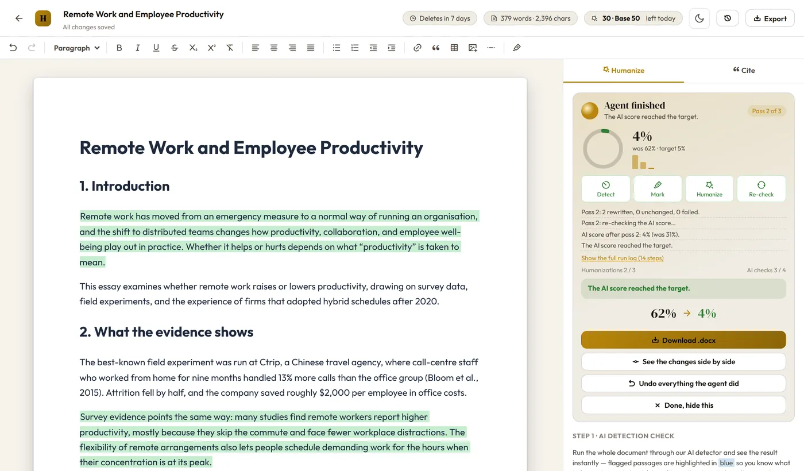Click the main title heading in document

coord(251,148)
